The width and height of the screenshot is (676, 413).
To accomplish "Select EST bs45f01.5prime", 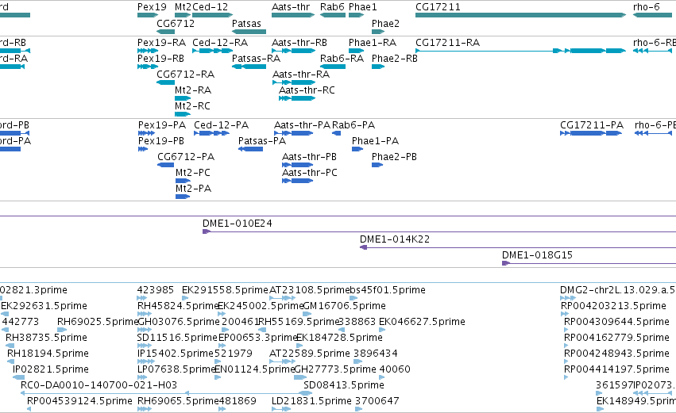I will point(353,298).
